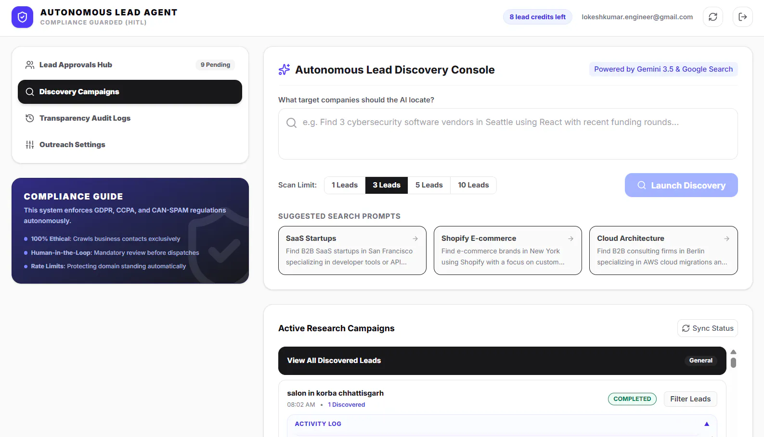Click the lokeshkumar.engineer@gmail.com account email
Screen dimensions: 764x437
coord(637,17)
